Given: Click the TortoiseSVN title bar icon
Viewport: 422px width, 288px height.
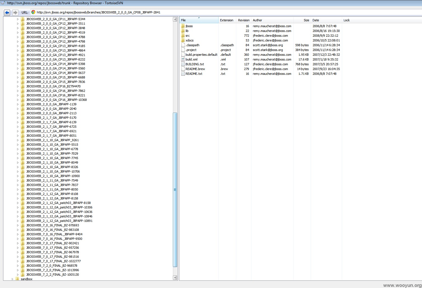Looking at the screenshot, I should 3,3.
